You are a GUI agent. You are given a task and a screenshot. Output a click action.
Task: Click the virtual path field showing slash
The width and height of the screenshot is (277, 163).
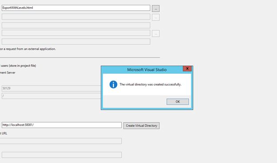tap(51, 96)
